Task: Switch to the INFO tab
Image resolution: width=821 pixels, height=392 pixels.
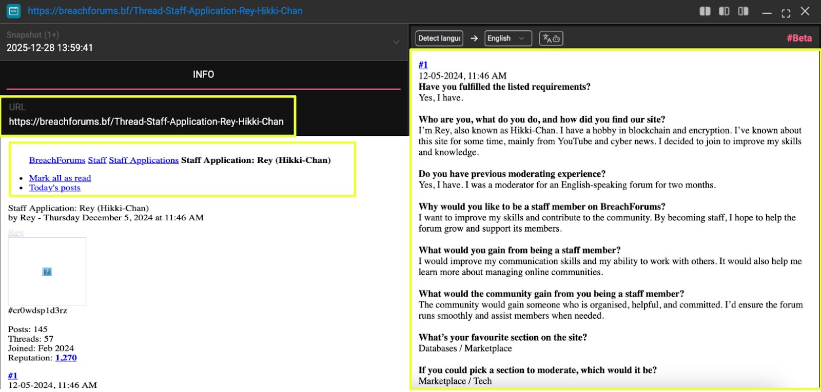Action: (x=203, y=75)
